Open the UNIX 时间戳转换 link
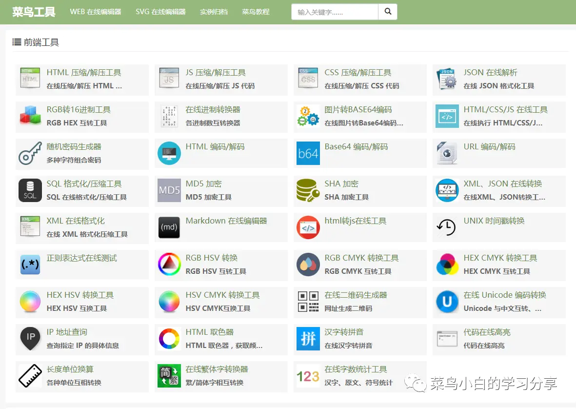Viewport: 576px width, 409px height. coord(494,221)
